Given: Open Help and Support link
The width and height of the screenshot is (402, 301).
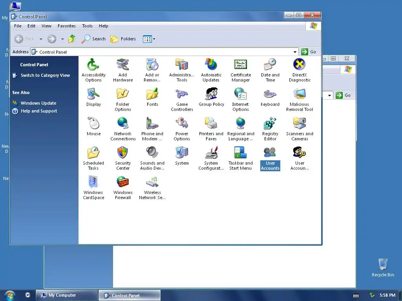Looking at the screenshot, I should tap(39, 111).
